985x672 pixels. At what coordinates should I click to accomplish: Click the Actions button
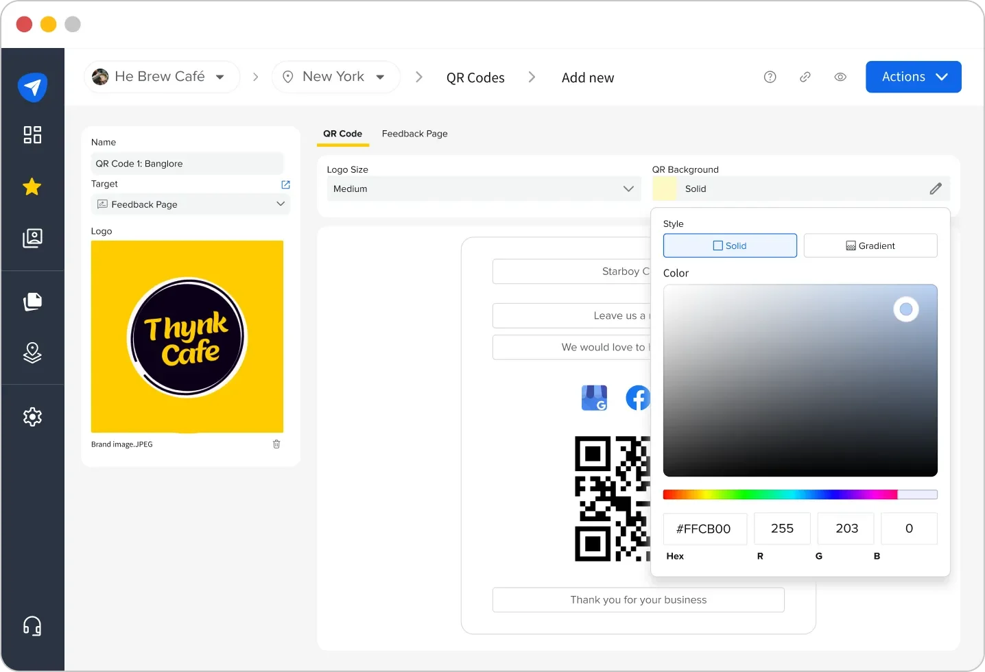[913, 77]
